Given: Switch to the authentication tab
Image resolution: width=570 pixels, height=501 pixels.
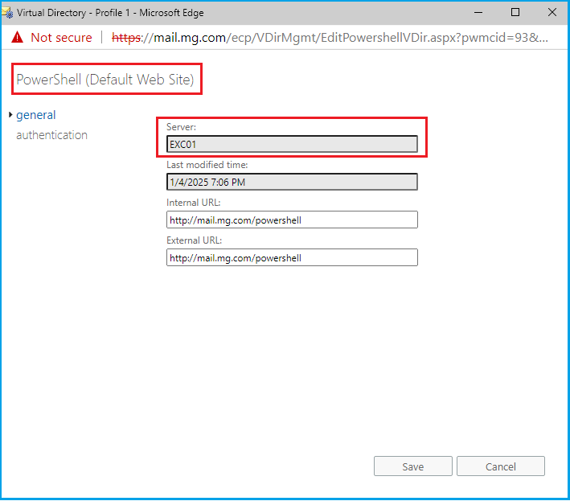Looking at the screenshot, I should click(51, 135).
